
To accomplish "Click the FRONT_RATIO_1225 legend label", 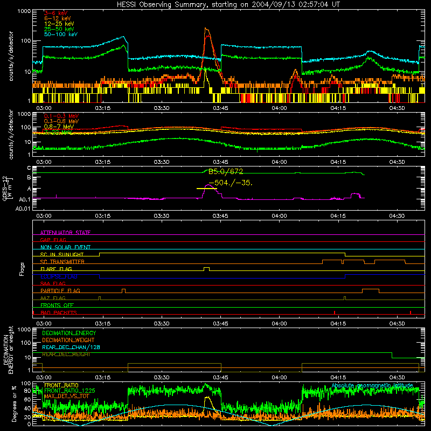I will [x=69, y=391].
